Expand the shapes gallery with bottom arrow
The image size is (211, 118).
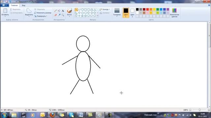click(x=98, y=16)
